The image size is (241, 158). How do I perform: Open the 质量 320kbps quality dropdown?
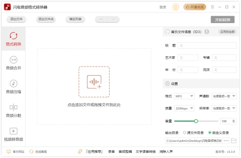click(x=184, y=108)
